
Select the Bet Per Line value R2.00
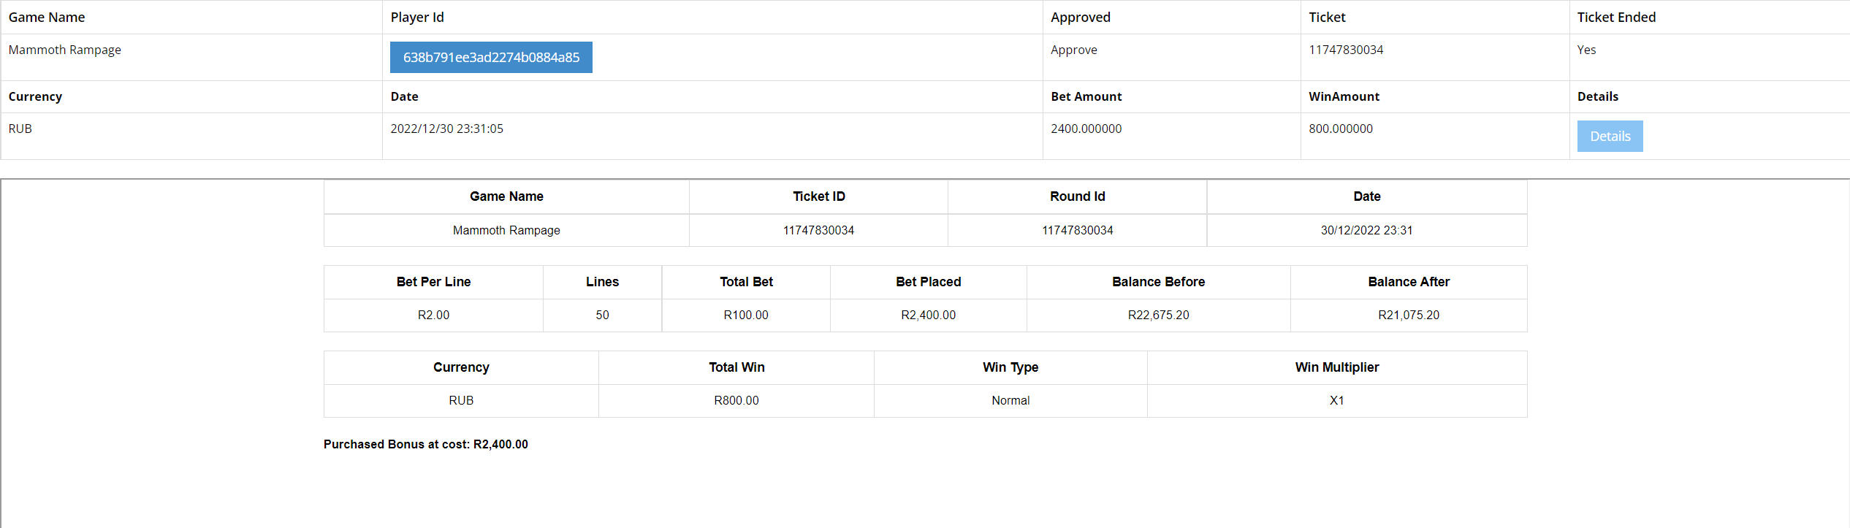(433, 315)
